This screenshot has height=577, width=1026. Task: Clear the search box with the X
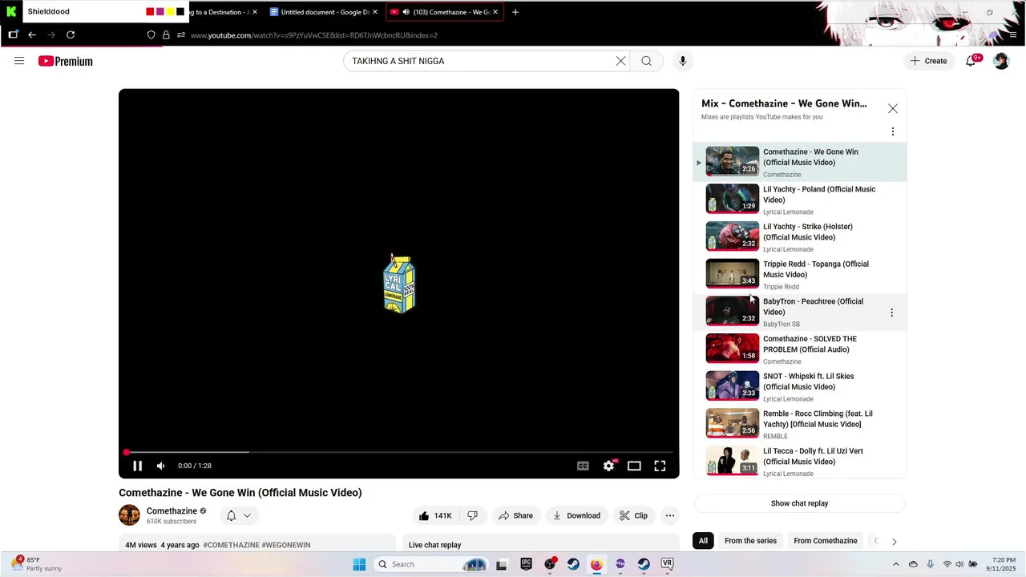pyautogui.click(x=620, y=61)
